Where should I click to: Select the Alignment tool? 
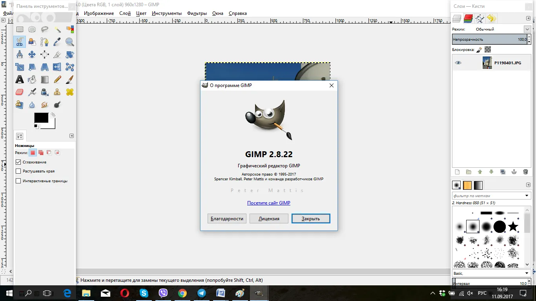click(x=45, y=54)
